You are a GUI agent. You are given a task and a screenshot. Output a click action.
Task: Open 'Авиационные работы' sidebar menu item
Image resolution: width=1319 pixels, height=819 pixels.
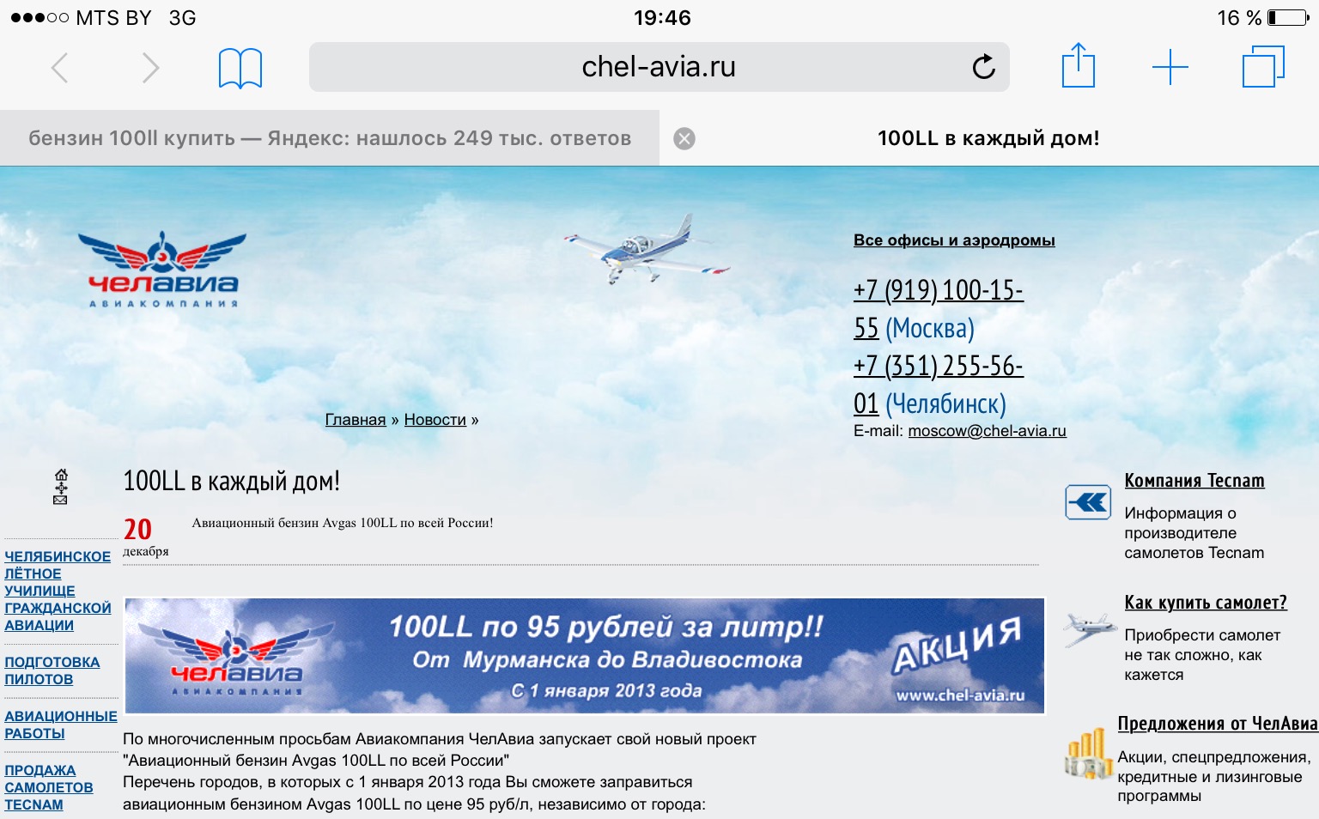coord(60,725)
